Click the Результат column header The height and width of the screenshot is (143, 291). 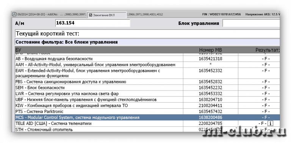click(x=268, y=50)
